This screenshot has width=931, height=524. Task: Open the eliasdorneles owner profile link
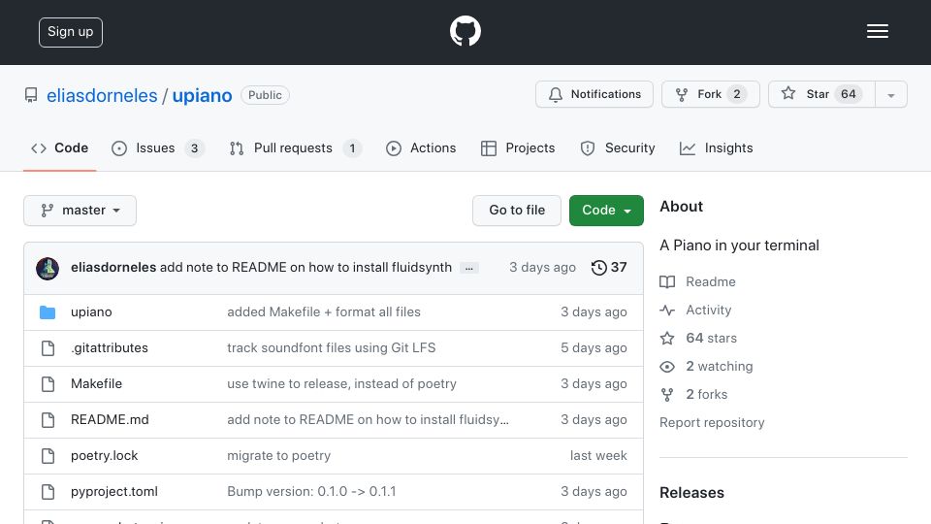(x=102, y=95)
